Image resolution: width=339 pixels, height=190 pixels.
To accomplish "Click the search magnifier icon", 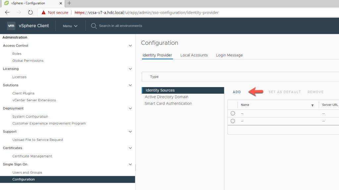I will [x=94, y=26].
